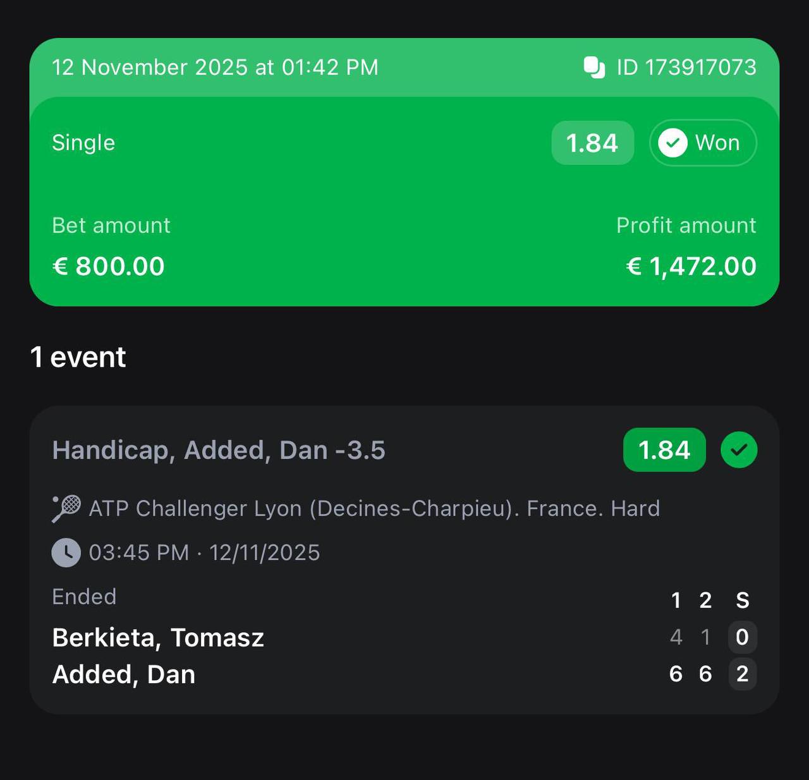Click the € 800.00 bet amount
This screenshot has width=809, height=780.
108,266
